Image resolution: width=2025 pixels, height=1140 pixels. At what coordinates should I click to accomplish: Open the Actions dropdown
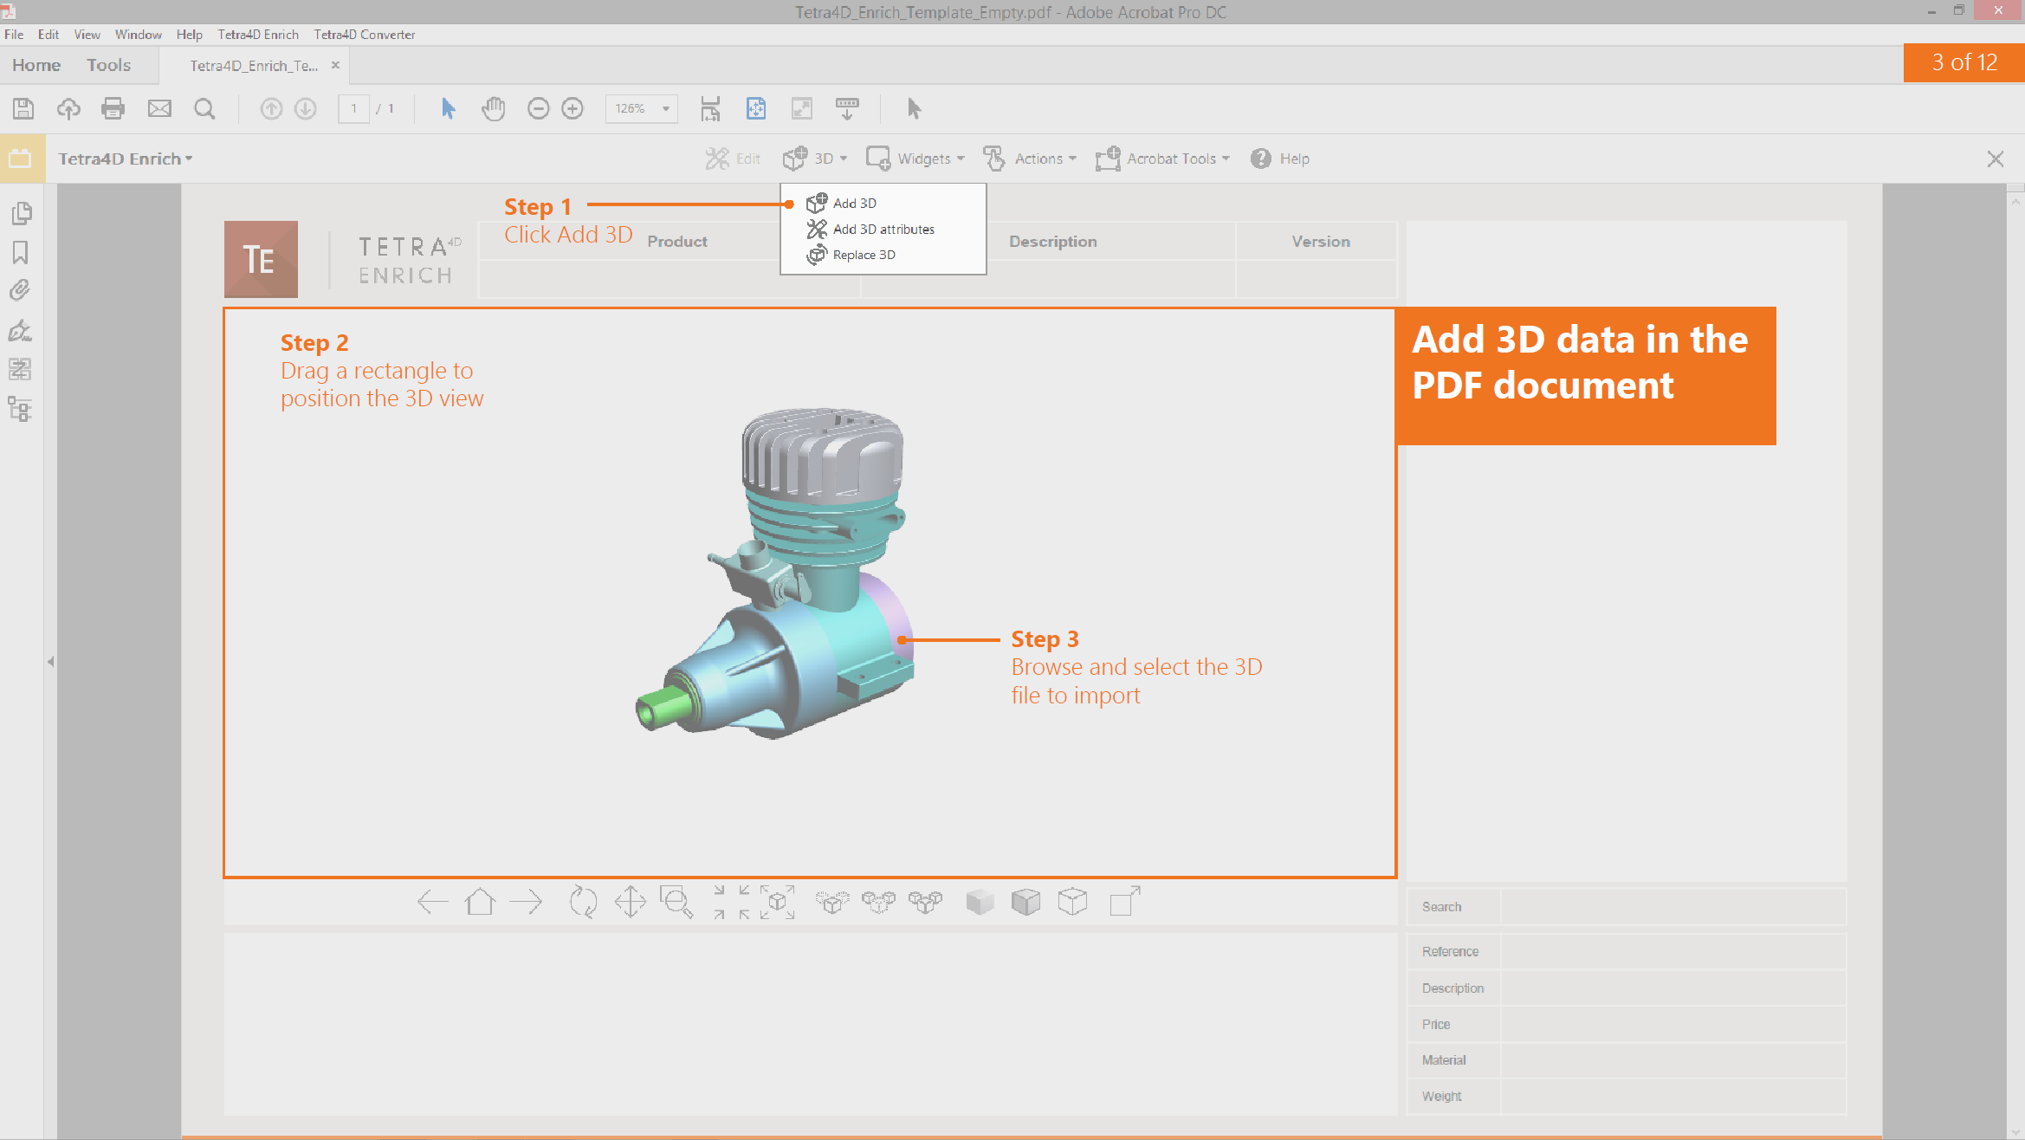point(1030,159)
